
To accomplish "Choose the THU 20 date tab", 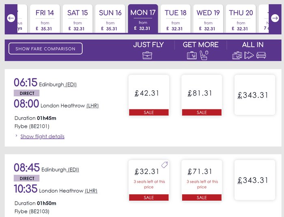I will click(x=241, y=19).
